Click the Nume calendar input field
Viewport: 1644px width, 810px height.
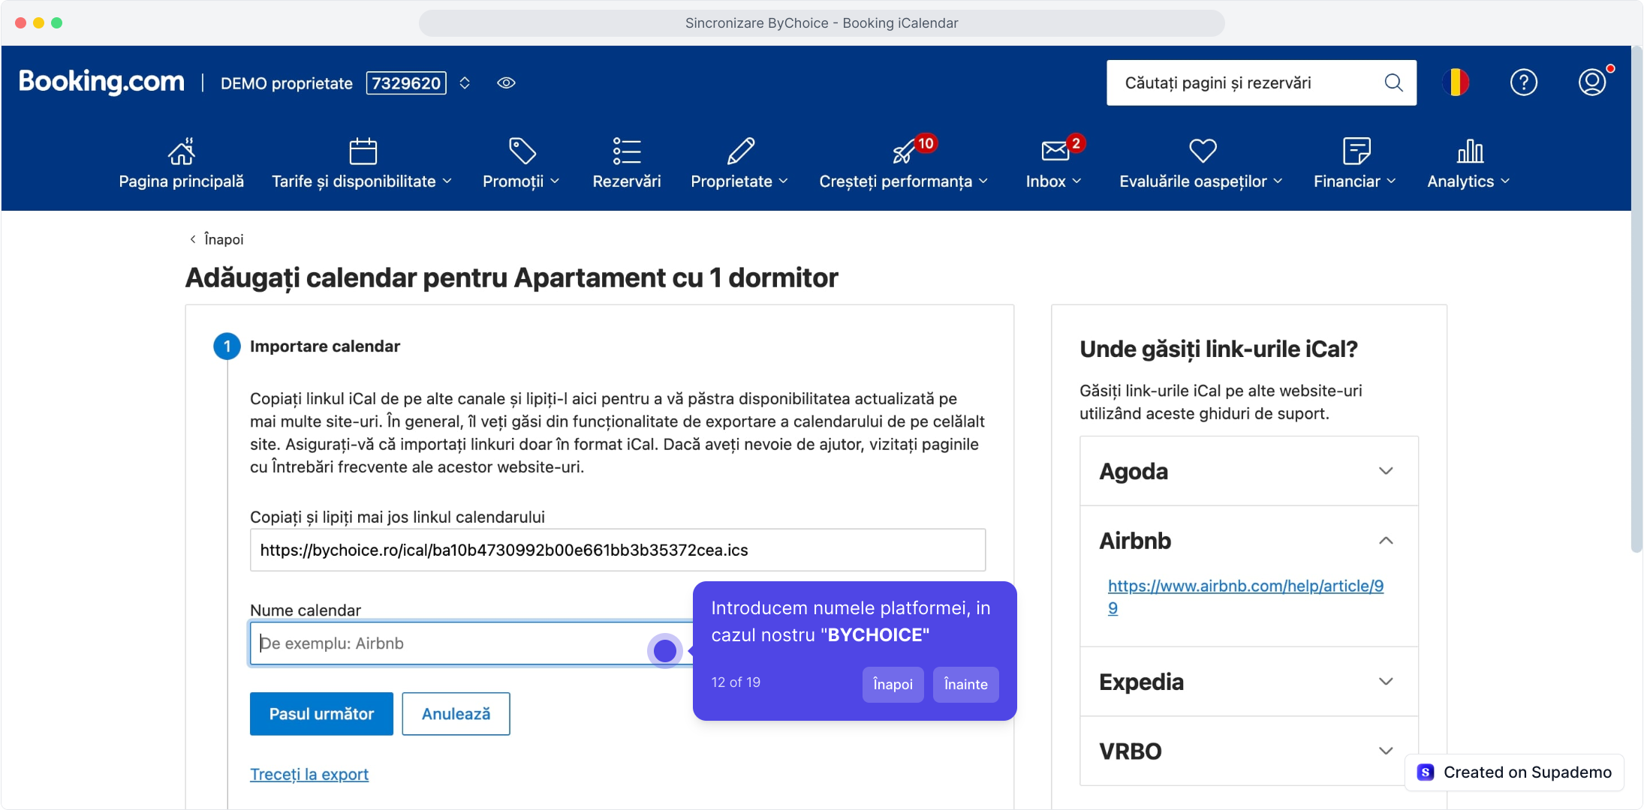(450, 643)
